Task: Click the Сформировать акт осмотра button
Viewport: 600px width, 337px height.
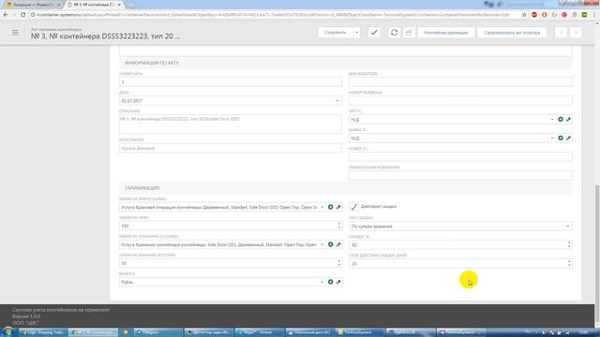Action: (x=512, y=33)
